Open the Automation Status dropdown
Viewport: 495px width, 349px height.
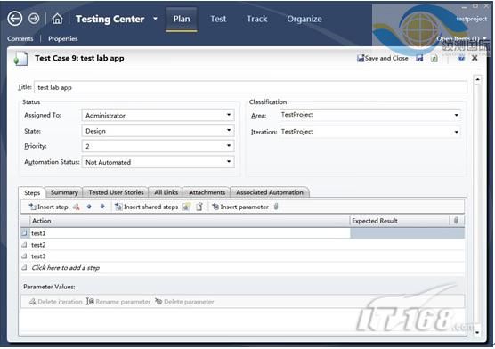click(x=229, y=161)
